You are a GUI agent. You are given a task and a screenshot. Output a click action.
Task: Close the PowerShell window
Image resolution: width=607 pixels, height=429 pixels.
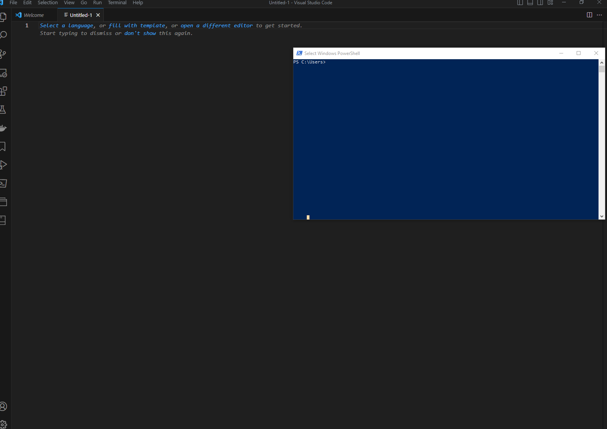pos(596,53)
